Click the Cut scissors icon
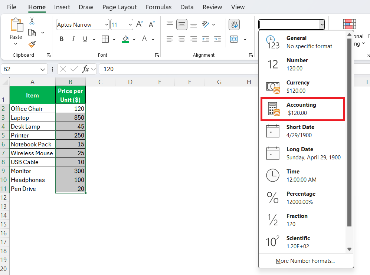Viewport: 370px width, 275px height. click(32, 21)
